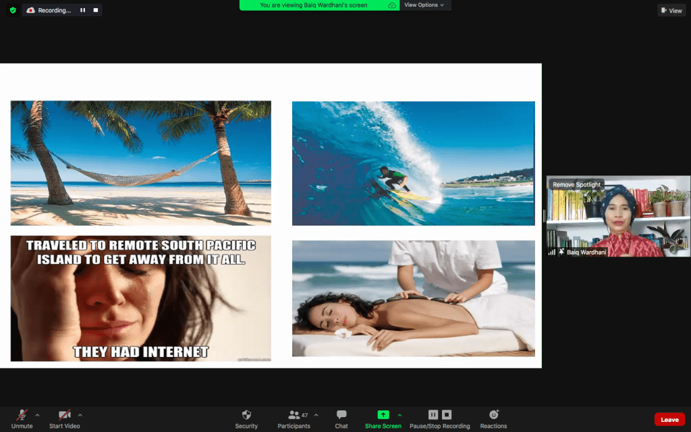Open the Security menu
691x432 pixels.
coord(246,418)
